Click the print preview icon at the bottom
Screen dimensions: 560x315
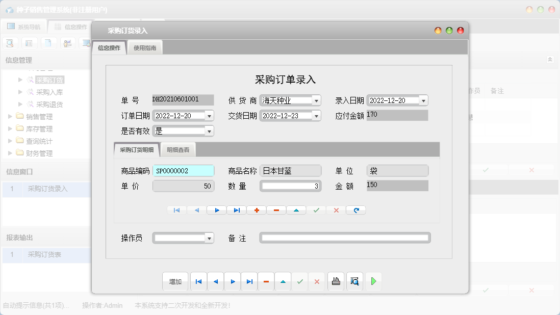[x=354, y=281]
